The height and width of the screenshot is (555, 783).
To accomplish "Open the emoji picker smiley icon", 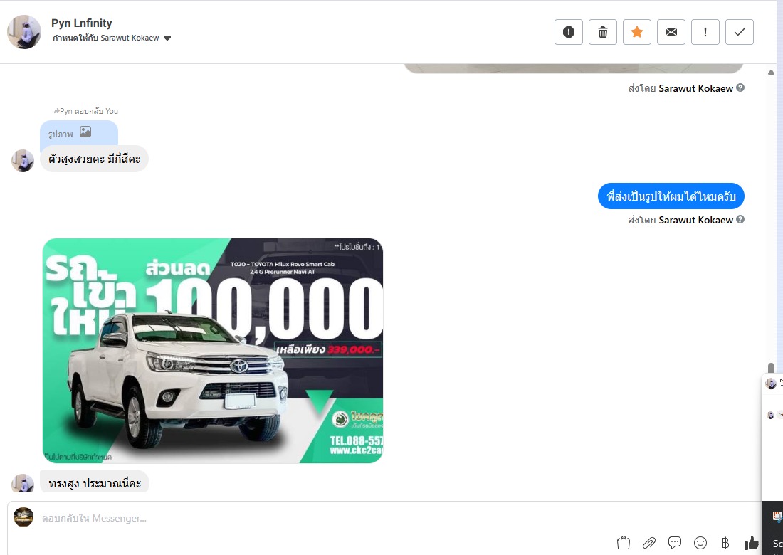I will [700, 542].
